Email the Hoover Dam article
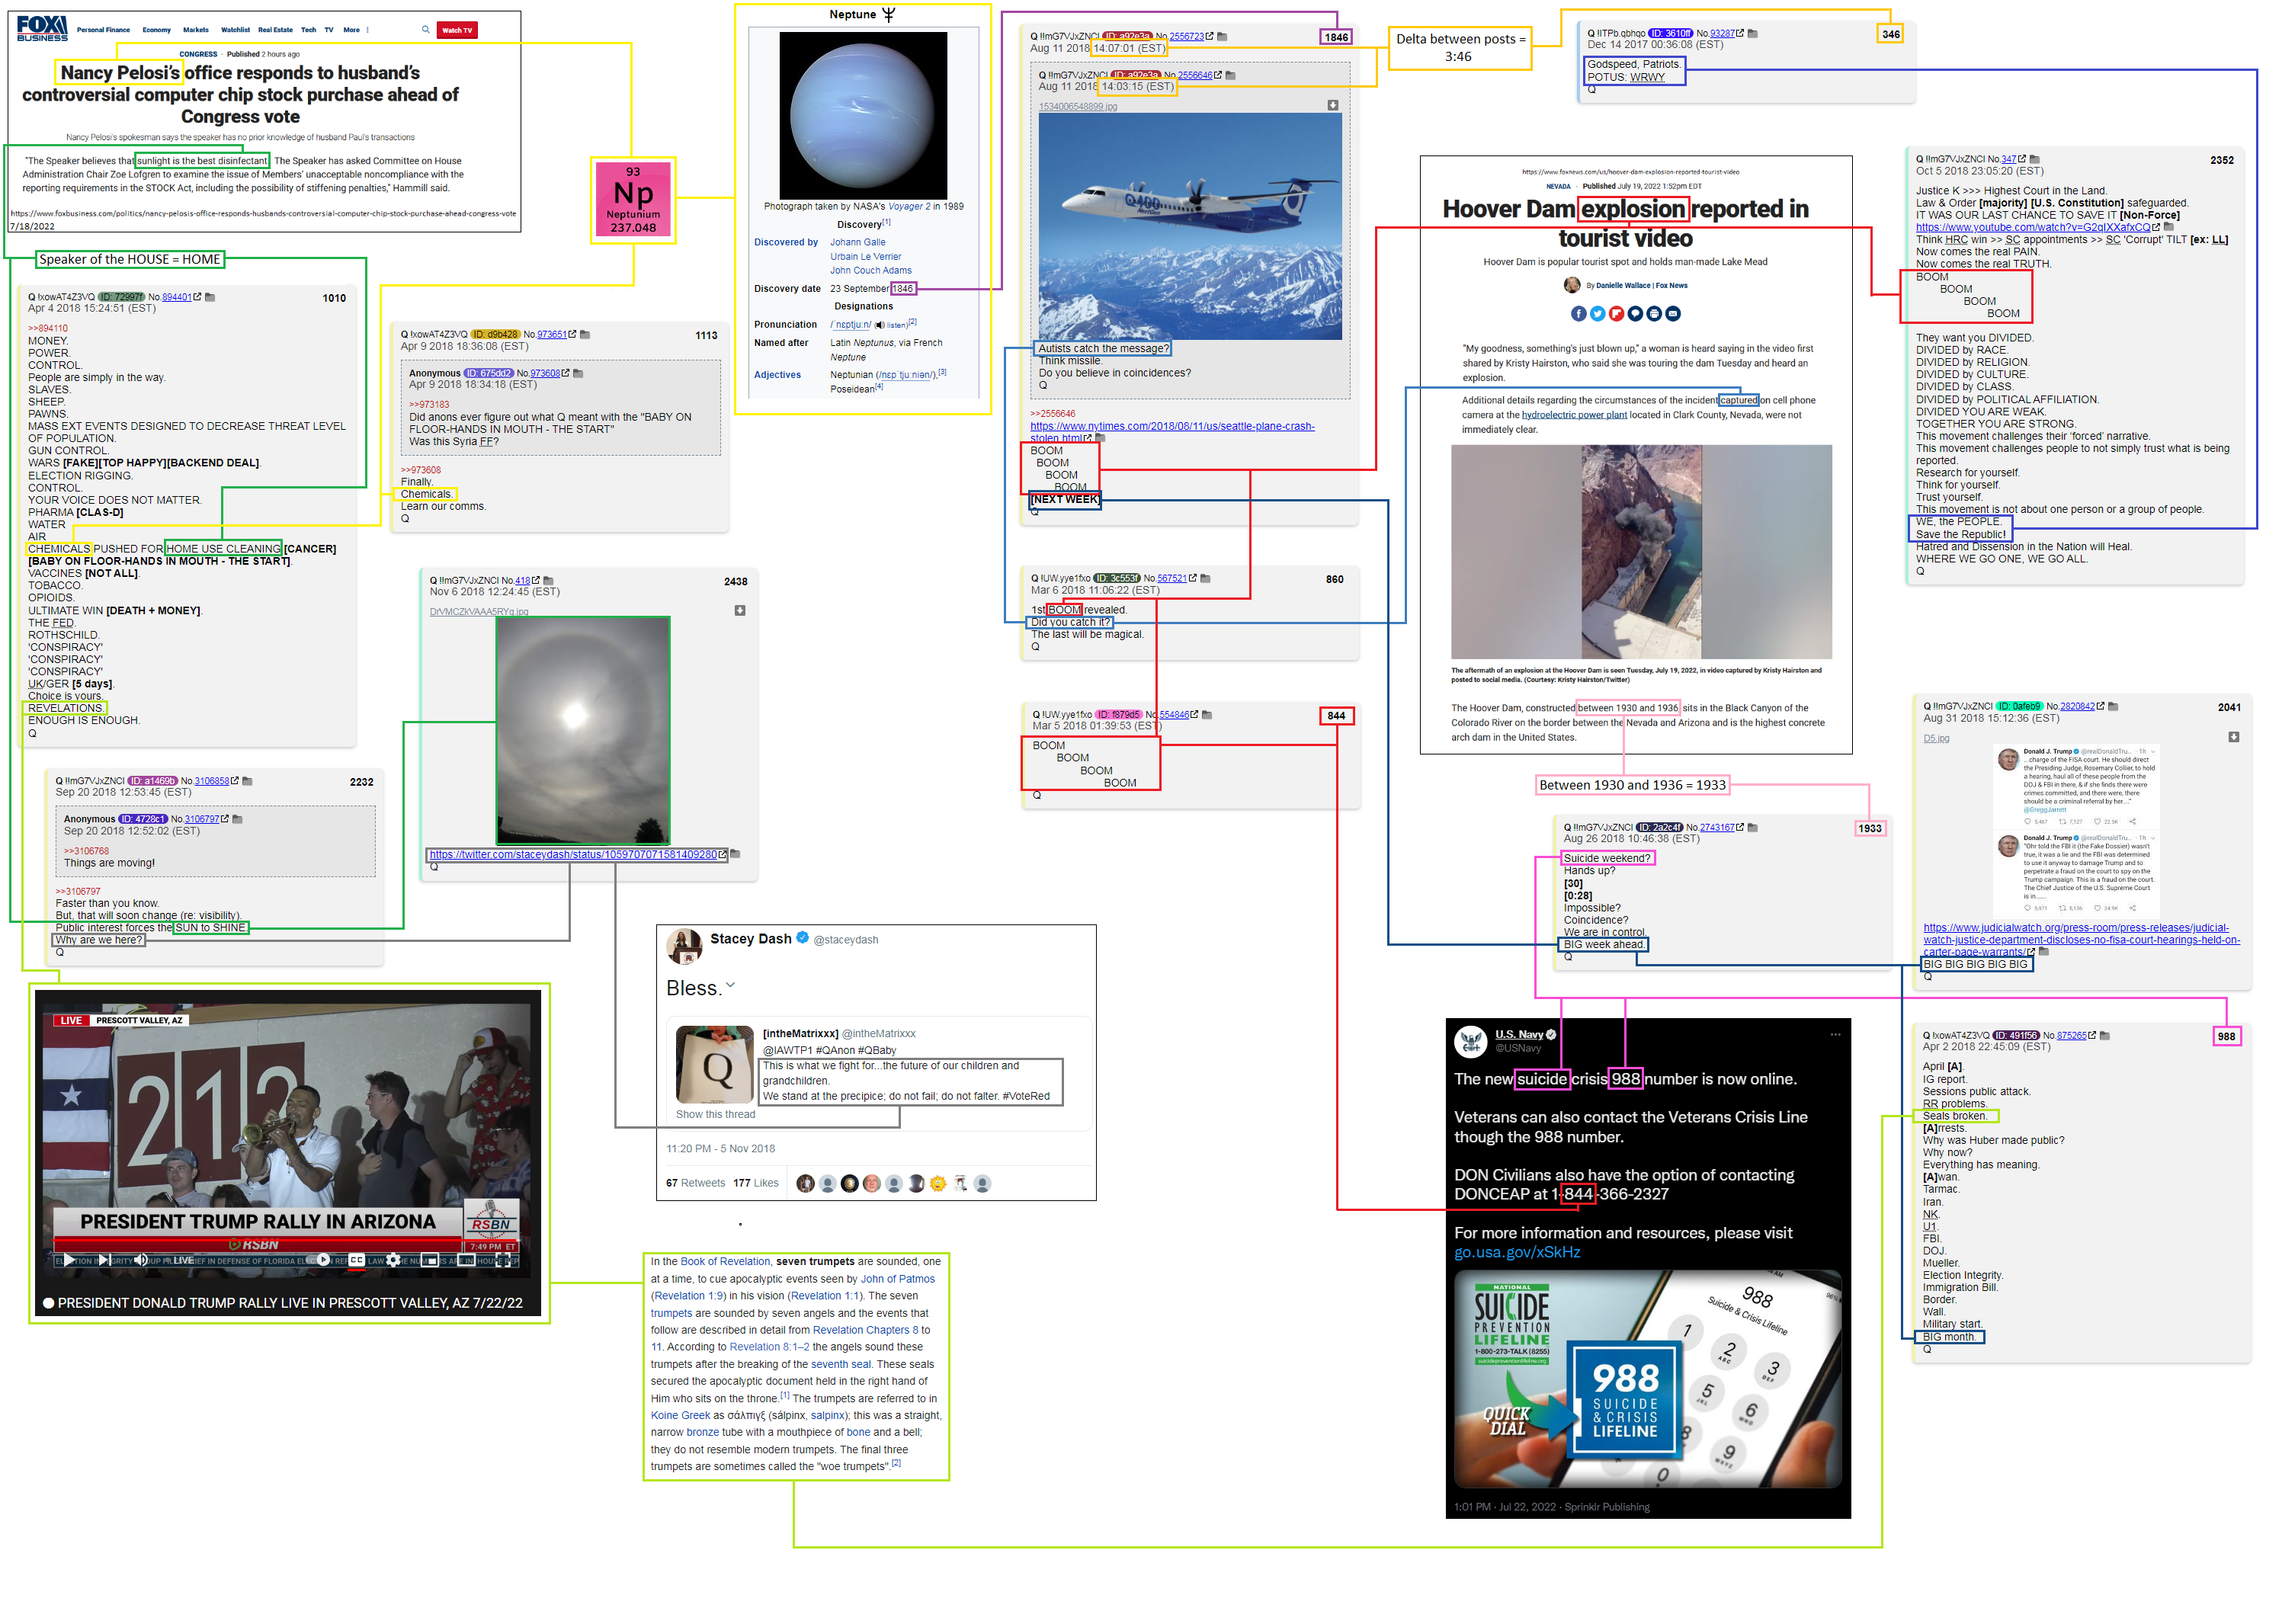The width and height of the screenshot is (2282, 1624). point(1673,314)
